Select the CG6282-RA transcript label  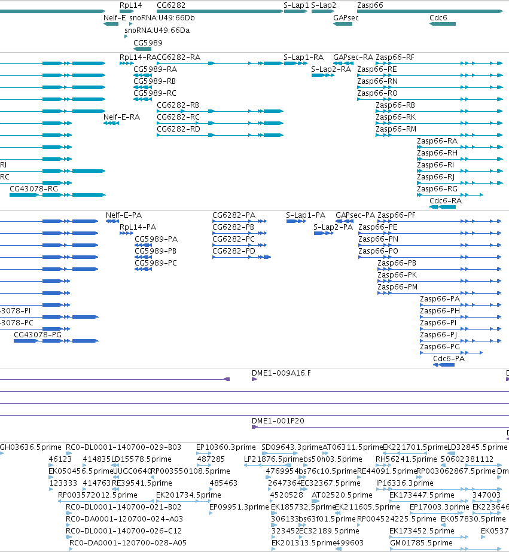coord(178,57)
